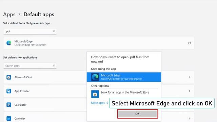Viewport: 217px width, 122px height.
Task: Click the App Installer app icon
Action: point(9,91)
